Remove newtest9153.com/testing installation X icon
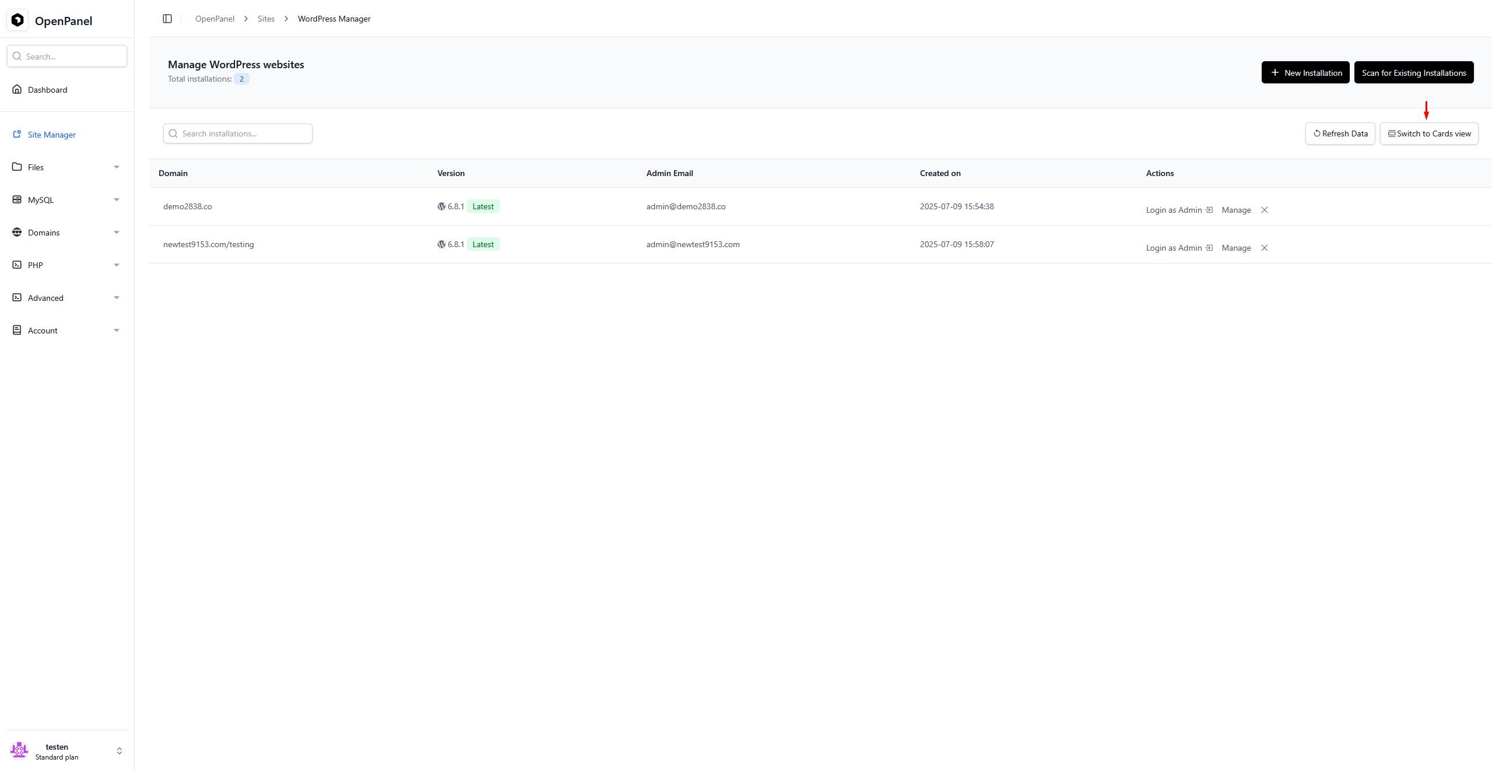 pos(1265,248)
